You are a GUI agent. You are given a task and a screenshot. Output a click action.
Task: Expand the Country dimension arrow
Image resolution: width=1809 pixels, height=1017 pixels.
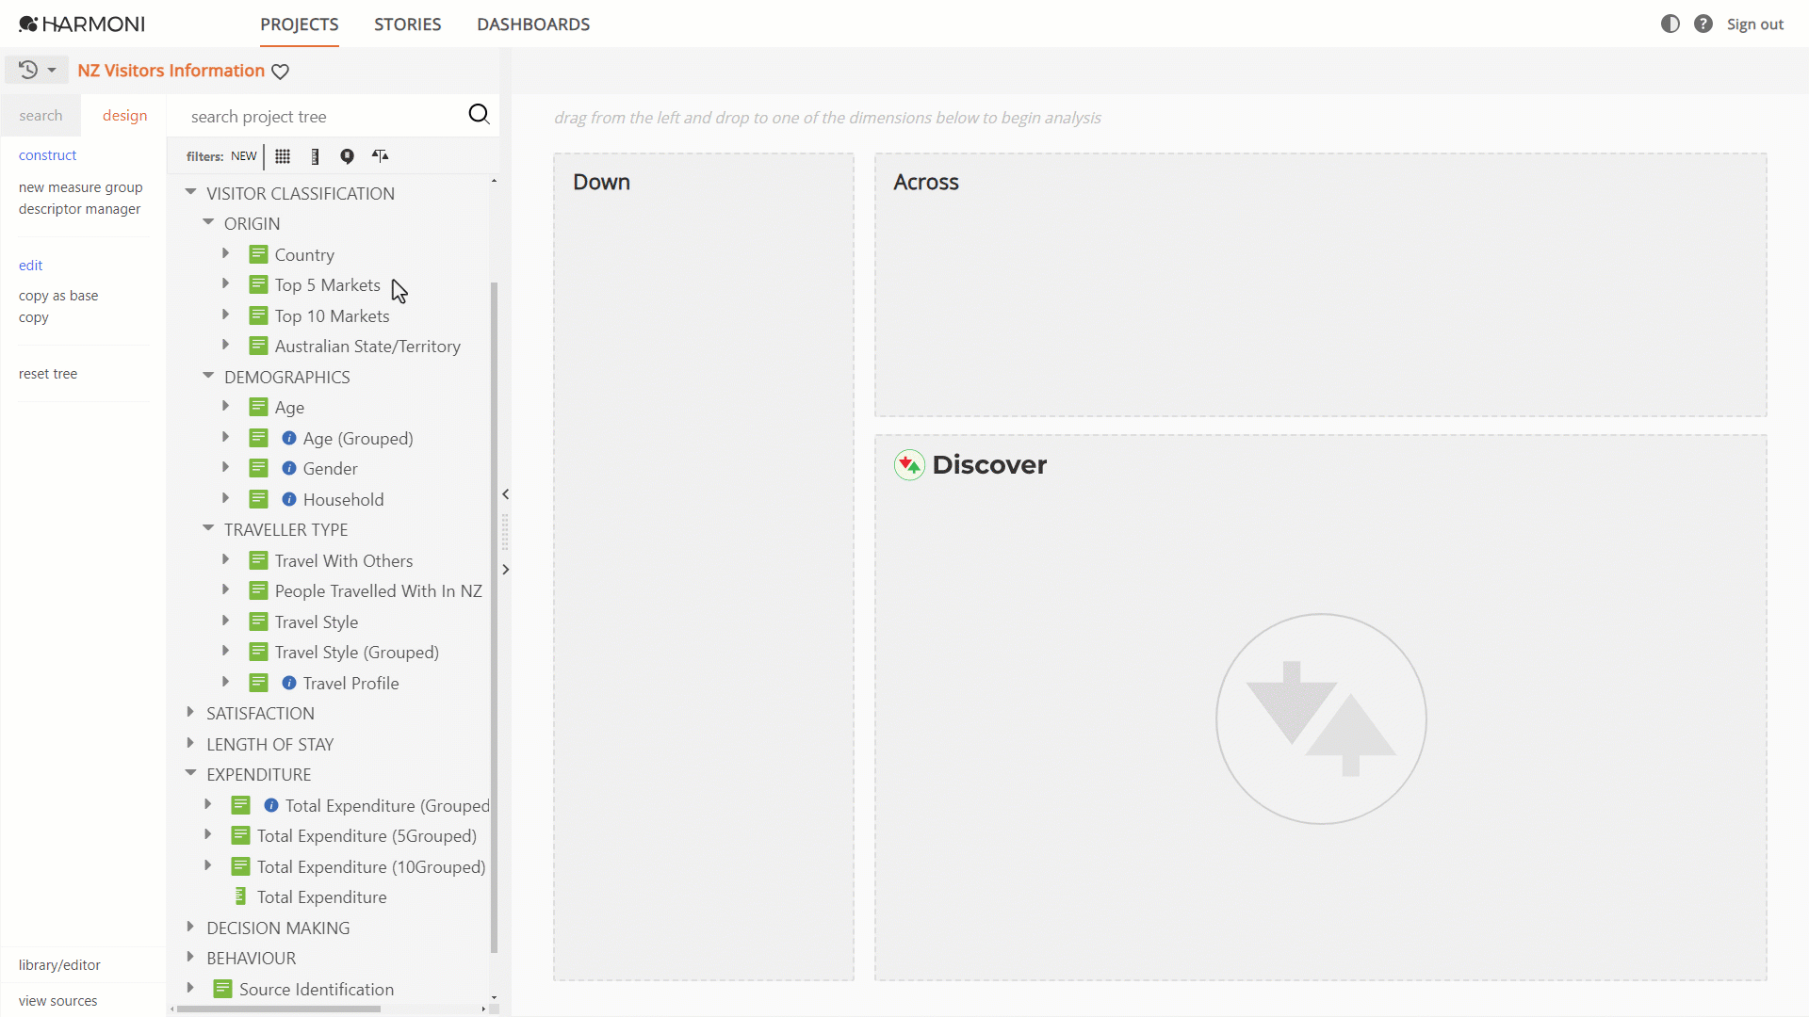pyautogui.click(x=225, y=253)
